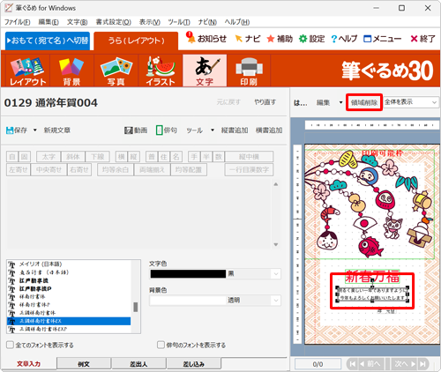Click the text input area
This screenshot has width=441, height=372.
click(138, 214)
